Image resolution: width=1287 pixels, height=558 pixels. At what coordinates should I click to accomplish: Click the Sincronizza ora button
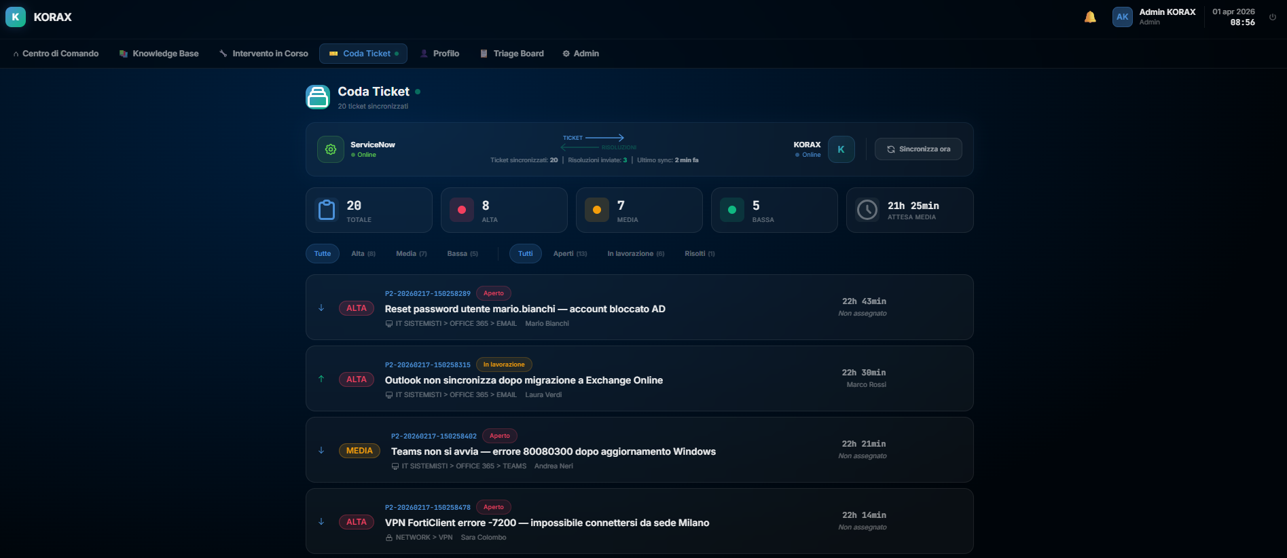pos(918,149)
